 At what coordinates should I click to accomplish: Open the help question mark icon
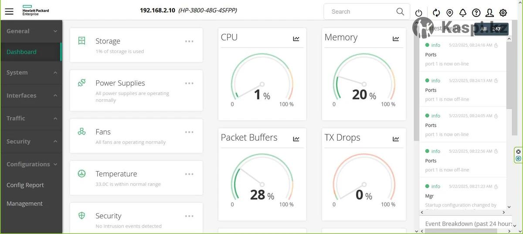476,13
